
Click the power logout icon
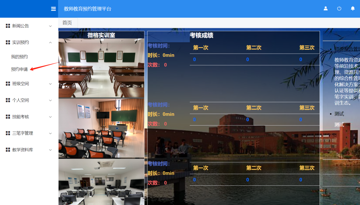(x=339, y=9)
